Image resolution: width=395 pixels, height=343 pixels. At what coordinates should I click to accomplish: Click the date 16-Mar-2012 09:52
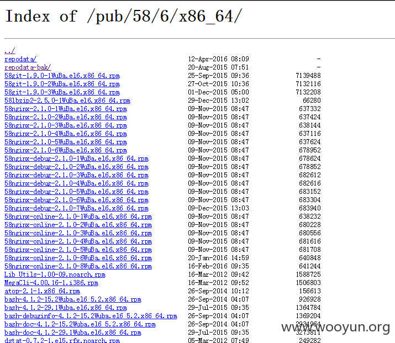tap(218, 283)
